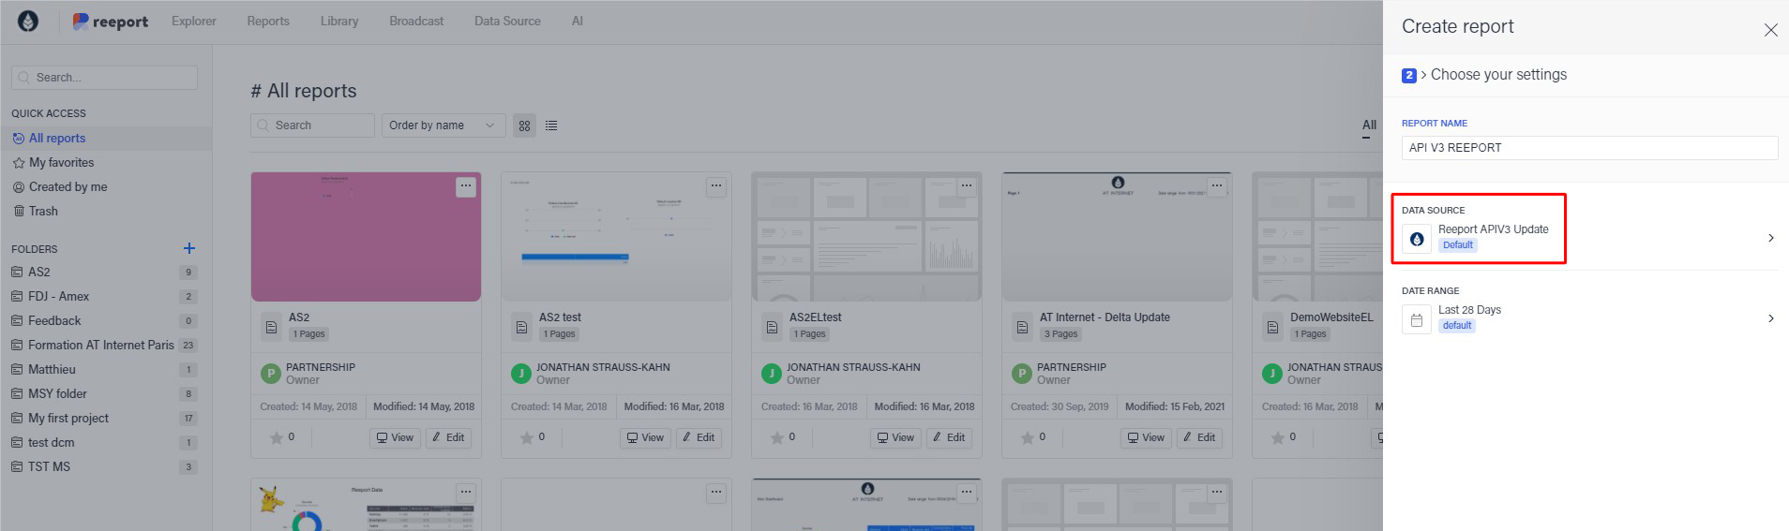Switch to grid view layout
1789x531 pixels.
click(524, 125)
